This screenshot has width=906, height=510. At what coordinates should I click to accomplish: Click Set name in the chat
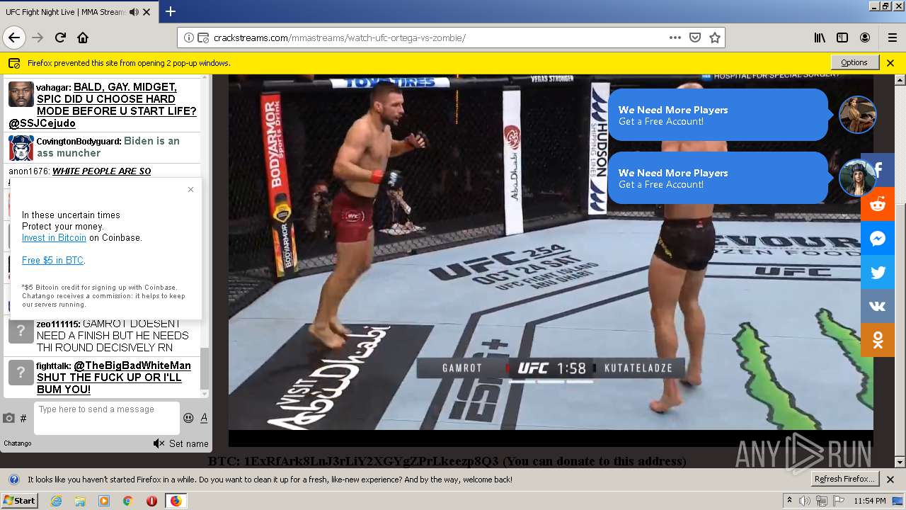(x=188, y=443)
